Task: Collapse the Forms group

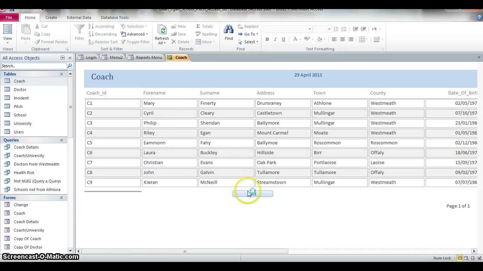Action: [61, 198]
